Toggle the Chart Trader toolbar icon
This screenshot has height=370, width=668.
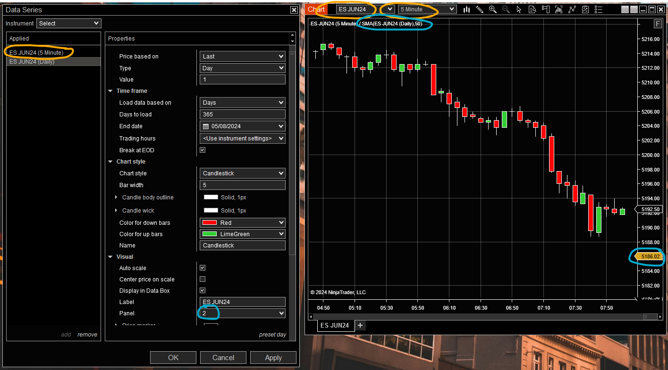tap(546, 9)
